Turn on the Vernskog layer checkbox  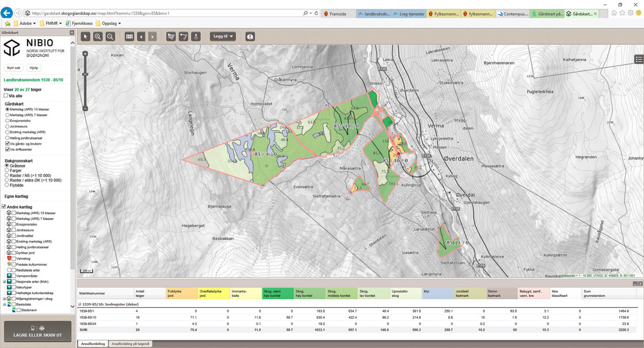tap(14, 258)
